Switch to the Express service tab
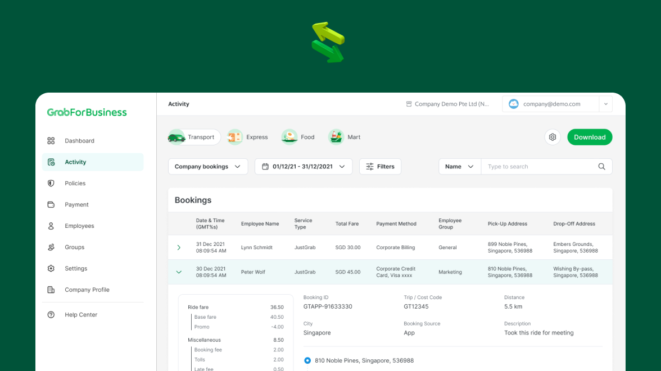 (x=248, y=136)
